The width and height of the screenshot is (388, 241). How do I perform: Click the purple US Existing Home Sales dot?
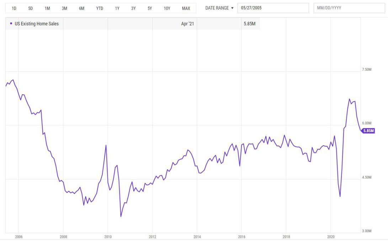click(11, 23)
